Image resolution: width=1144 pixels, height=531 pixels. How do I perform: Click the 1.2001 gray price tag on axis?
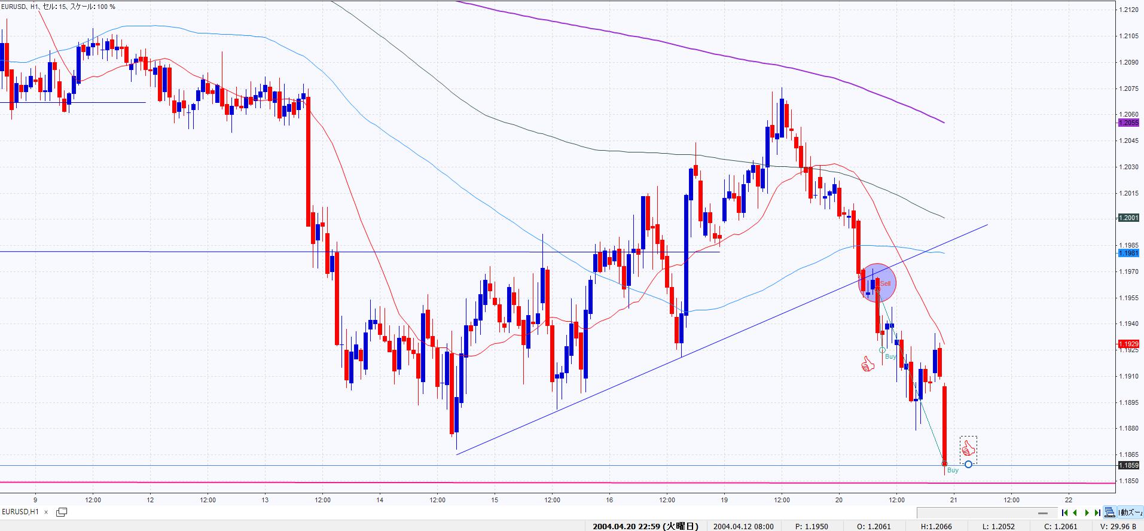click(x=1128, y=218)
